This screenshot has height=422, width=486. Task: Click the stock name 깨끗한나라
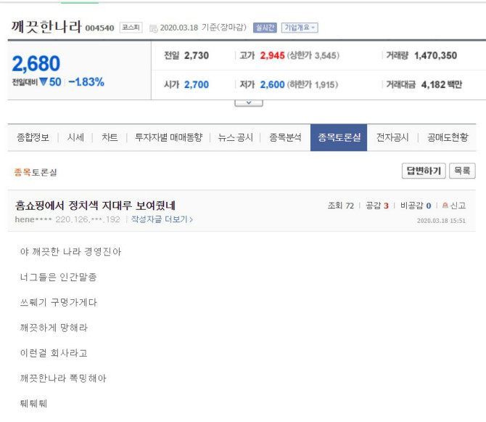(46, 27)
